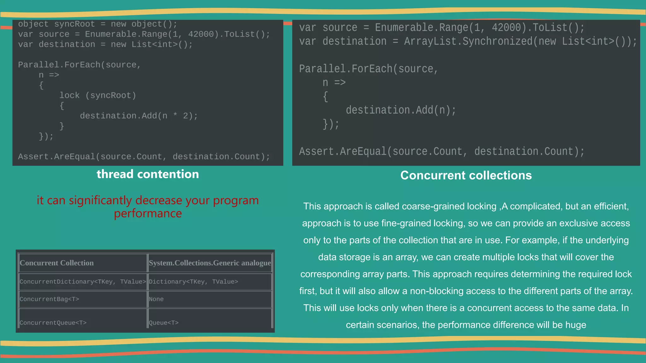Viewport: 646px width, 363px height.
Task: Select the ConcurrentBag<T> table cell
Action: point(49,299)
